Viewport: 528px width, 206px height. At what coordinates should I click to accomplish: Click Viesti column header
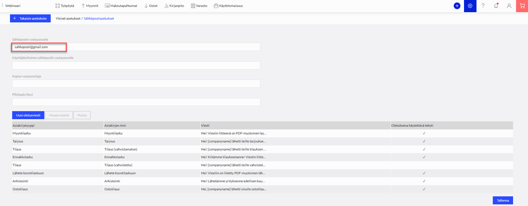click(x=295, y=125)
